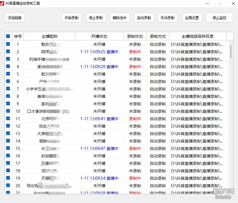
Task: Select live status '1-11 13:09:54 直播中'
Action: tap(99, 178)
